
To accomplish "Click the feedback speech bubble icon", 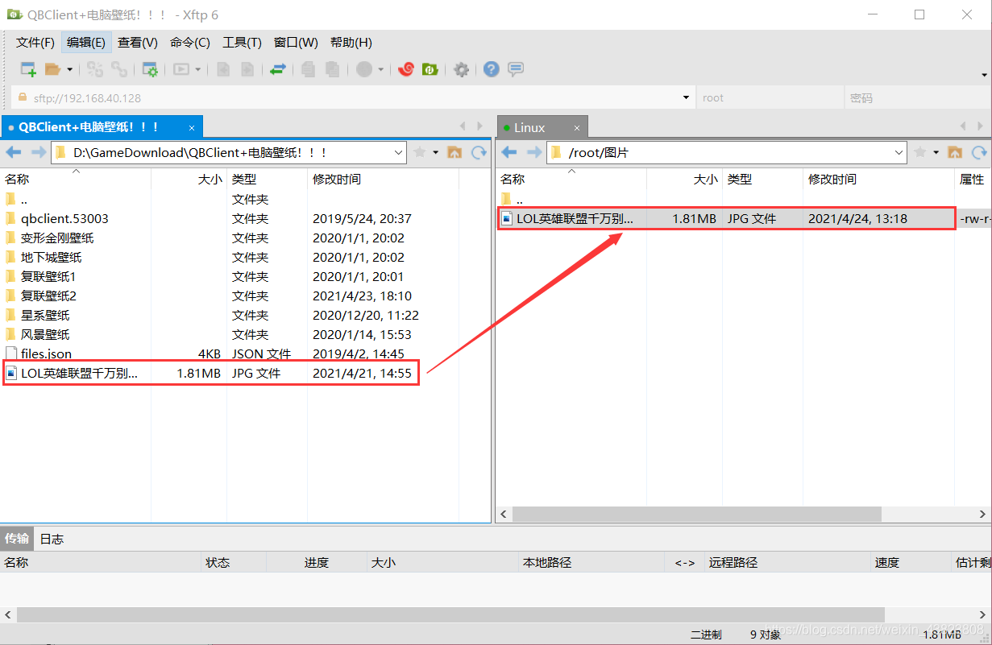I will 516,70.
